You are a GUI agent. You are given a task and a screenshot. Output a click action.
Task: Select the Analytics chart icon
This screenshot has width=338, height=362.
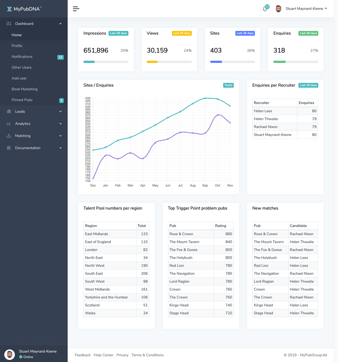[x=9, y=124]
